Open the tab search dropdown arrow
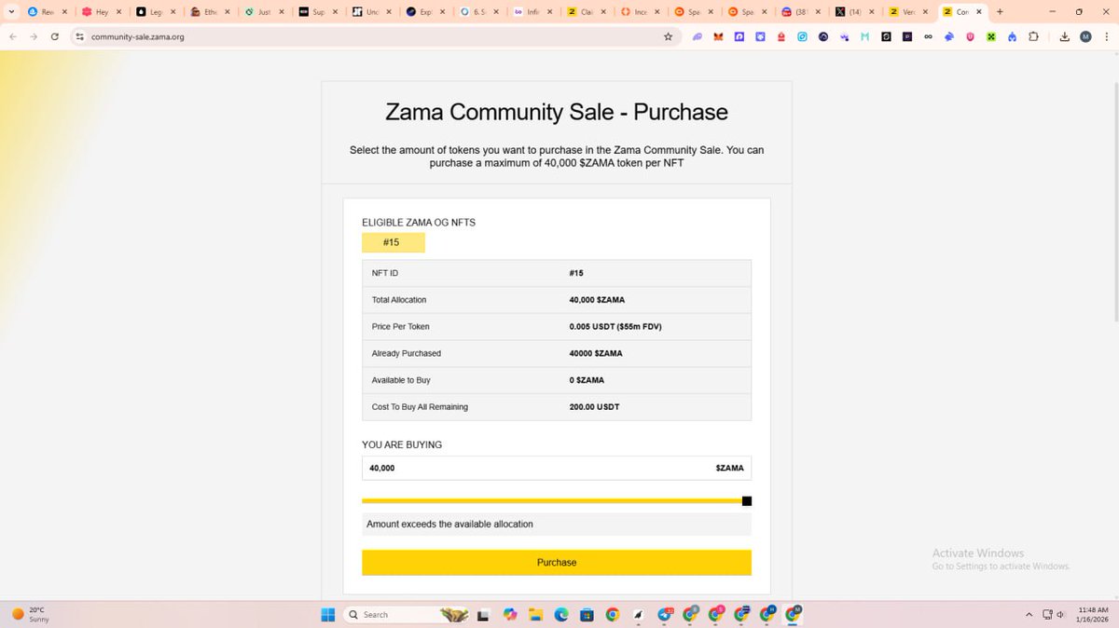Viewport: 1119px width, 628px height. 10,12
